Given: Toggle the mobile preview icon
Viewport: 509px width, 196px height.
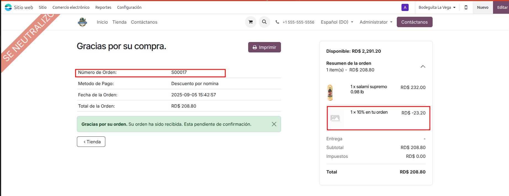Looking at the screenshot, I should click(x=466, y=7).
